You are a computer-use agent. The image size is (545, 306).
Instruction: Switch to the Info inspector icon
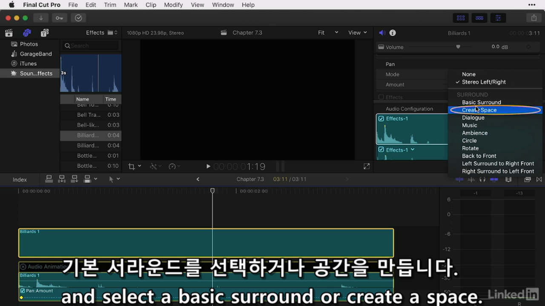pos(393,33)
